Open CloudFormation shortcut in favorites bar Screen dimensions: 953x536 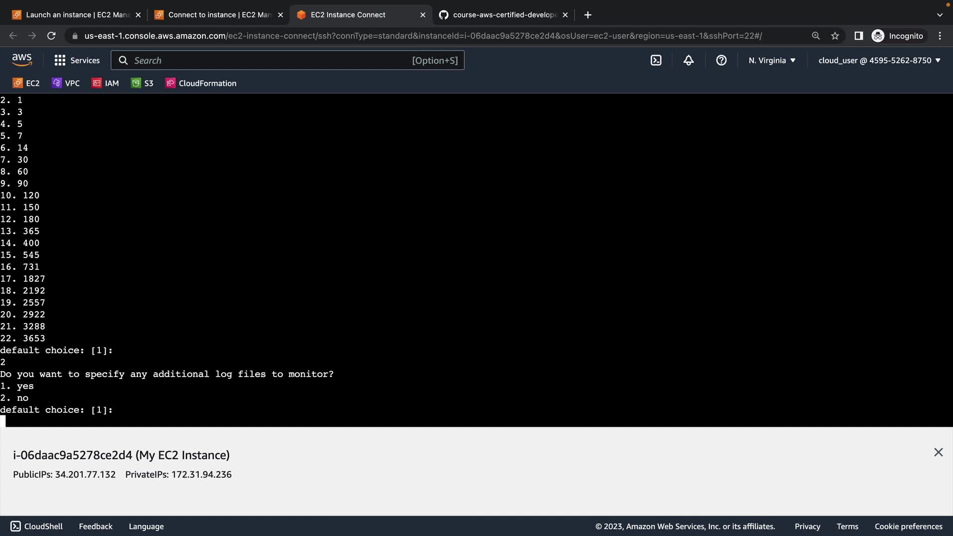(201, 83)
